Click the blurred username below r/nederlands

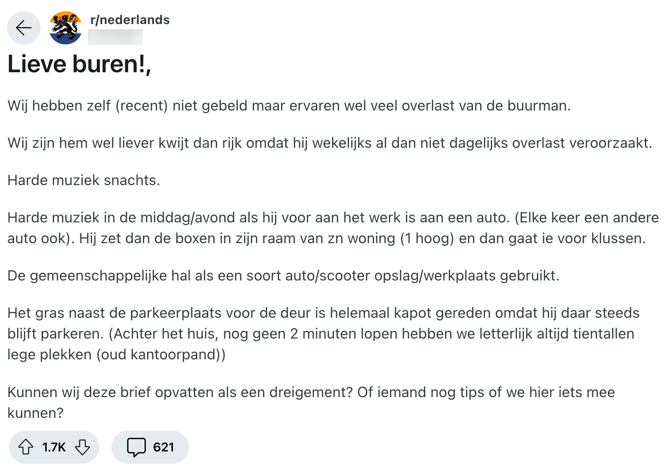coord(115,37)
